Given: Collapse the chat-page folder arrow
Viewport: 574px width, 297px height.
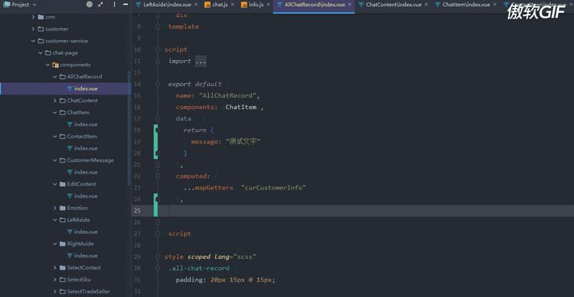Looking at the screenshot, I should [40, 53].
